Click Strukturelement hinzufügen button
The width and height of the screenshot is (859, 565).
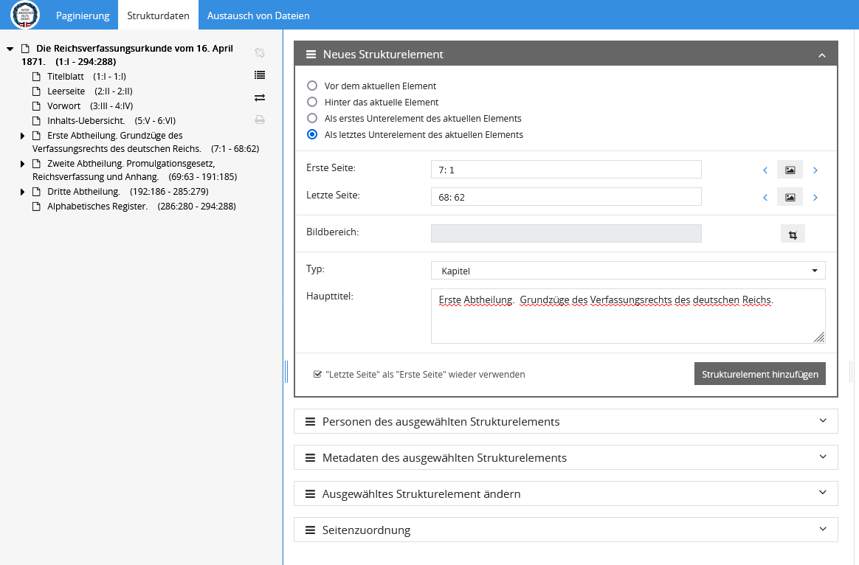[760, 374]
